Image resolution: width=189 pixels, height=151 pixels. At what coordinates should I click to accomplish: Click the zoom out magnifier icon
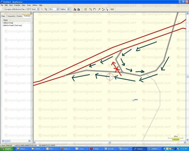(x=46, y=9)
